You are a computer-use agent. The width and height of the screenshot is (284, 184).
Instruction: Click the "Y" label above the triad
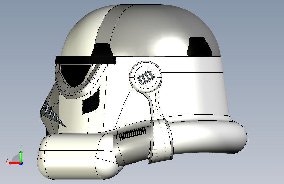(x=21, y=147)
